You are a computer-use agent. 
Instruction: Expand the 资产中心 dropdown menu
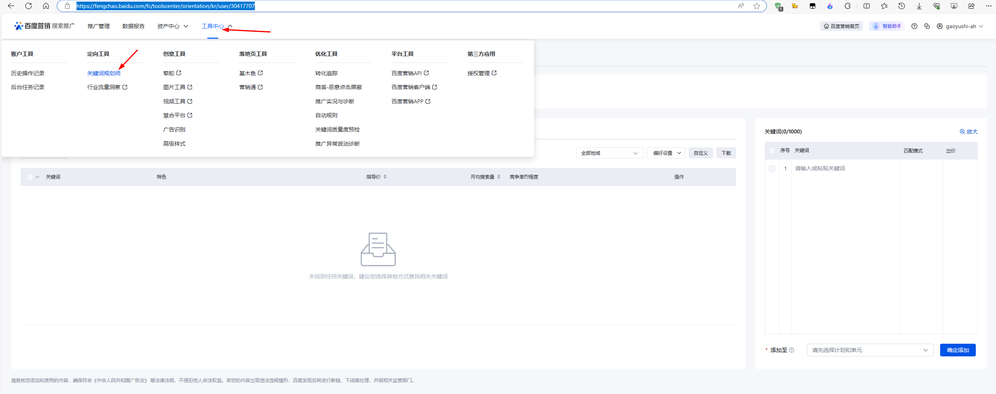pyautogui.click(x=173, y=26)
